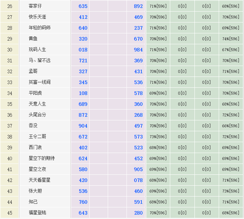Select number 905 in 星空之夜 row

coord(138,169)
